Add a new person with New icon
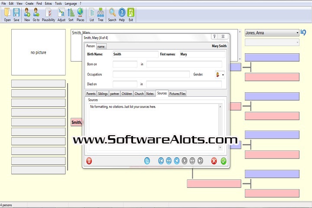Viewport: 312px width, 208px height. click(x=27, y=15)
